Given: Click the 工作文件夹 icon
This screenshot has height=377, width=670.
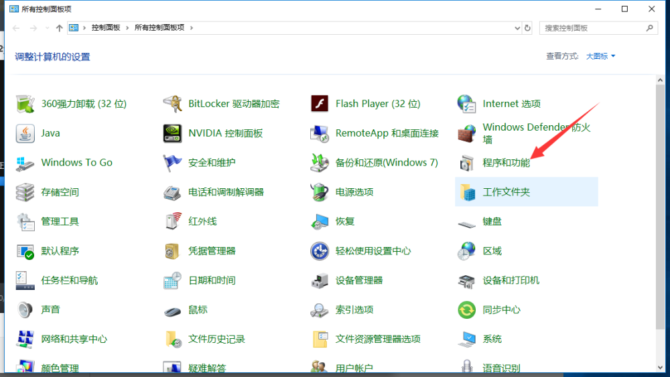Looking at the screenshot, I should point(466,192).
